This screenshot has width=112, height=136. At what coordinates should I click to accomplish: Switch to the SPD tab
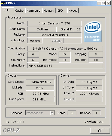pyautogui.click(x=61, y=11)
